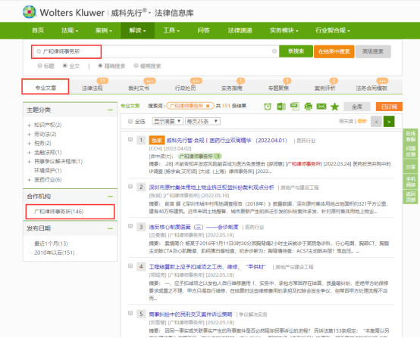Viewport: 420px width, 338px height.
Task: Open the 行业智合规 navigation menu
Action: pyautogui.click(x=332, y=30)
